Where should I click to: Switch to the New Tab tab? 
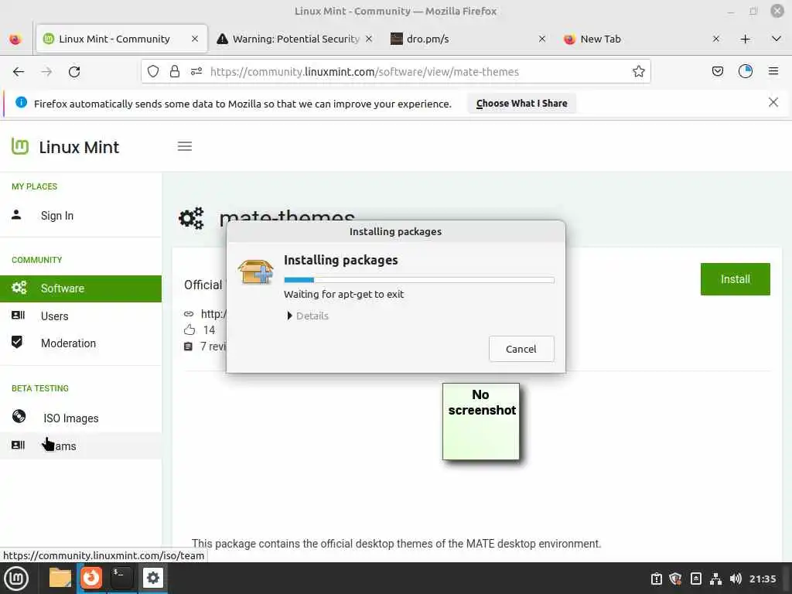642,39
